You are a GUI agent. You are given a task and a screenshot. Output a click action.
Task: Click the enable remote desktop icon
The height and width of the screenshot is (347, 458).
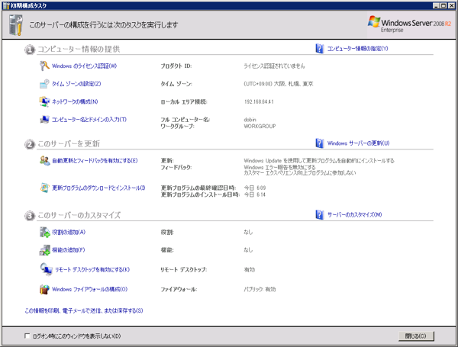[46, 269]
